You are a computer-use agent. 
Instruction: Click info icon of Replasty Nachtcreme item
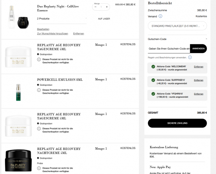click(x=39, y=168)
